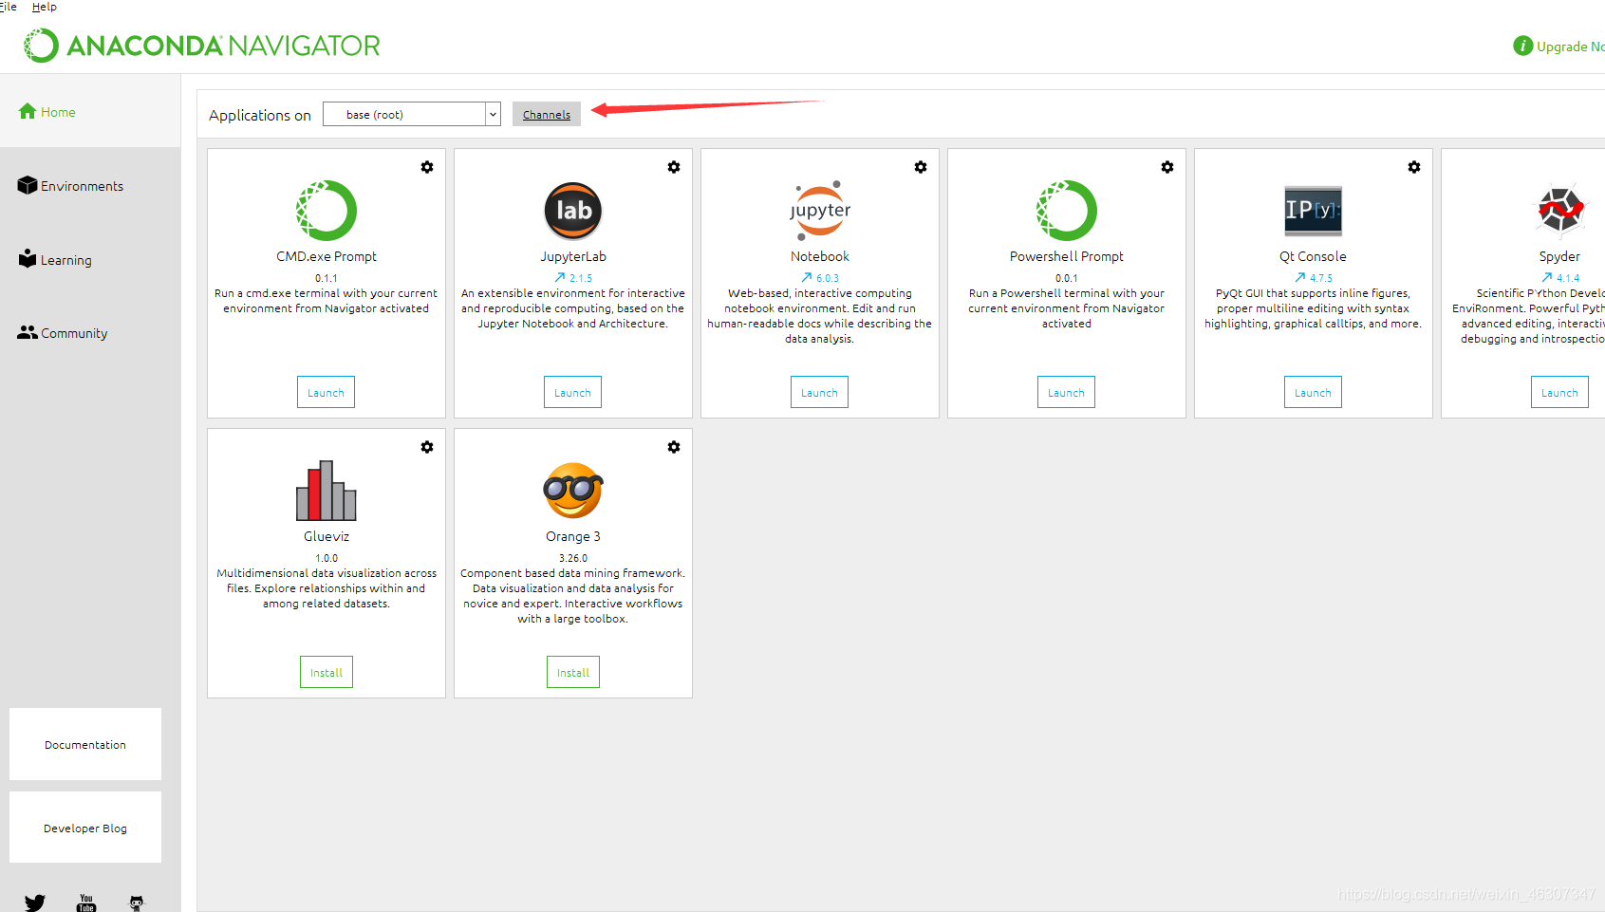Click the Anaconda Navigator logo
The height and width of the screenshot is (912, 1605).
point(201,46)
